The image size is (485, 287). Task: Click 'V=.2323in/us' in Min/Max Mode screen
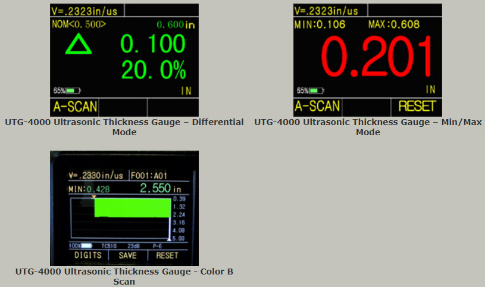[x=326, y=11]
